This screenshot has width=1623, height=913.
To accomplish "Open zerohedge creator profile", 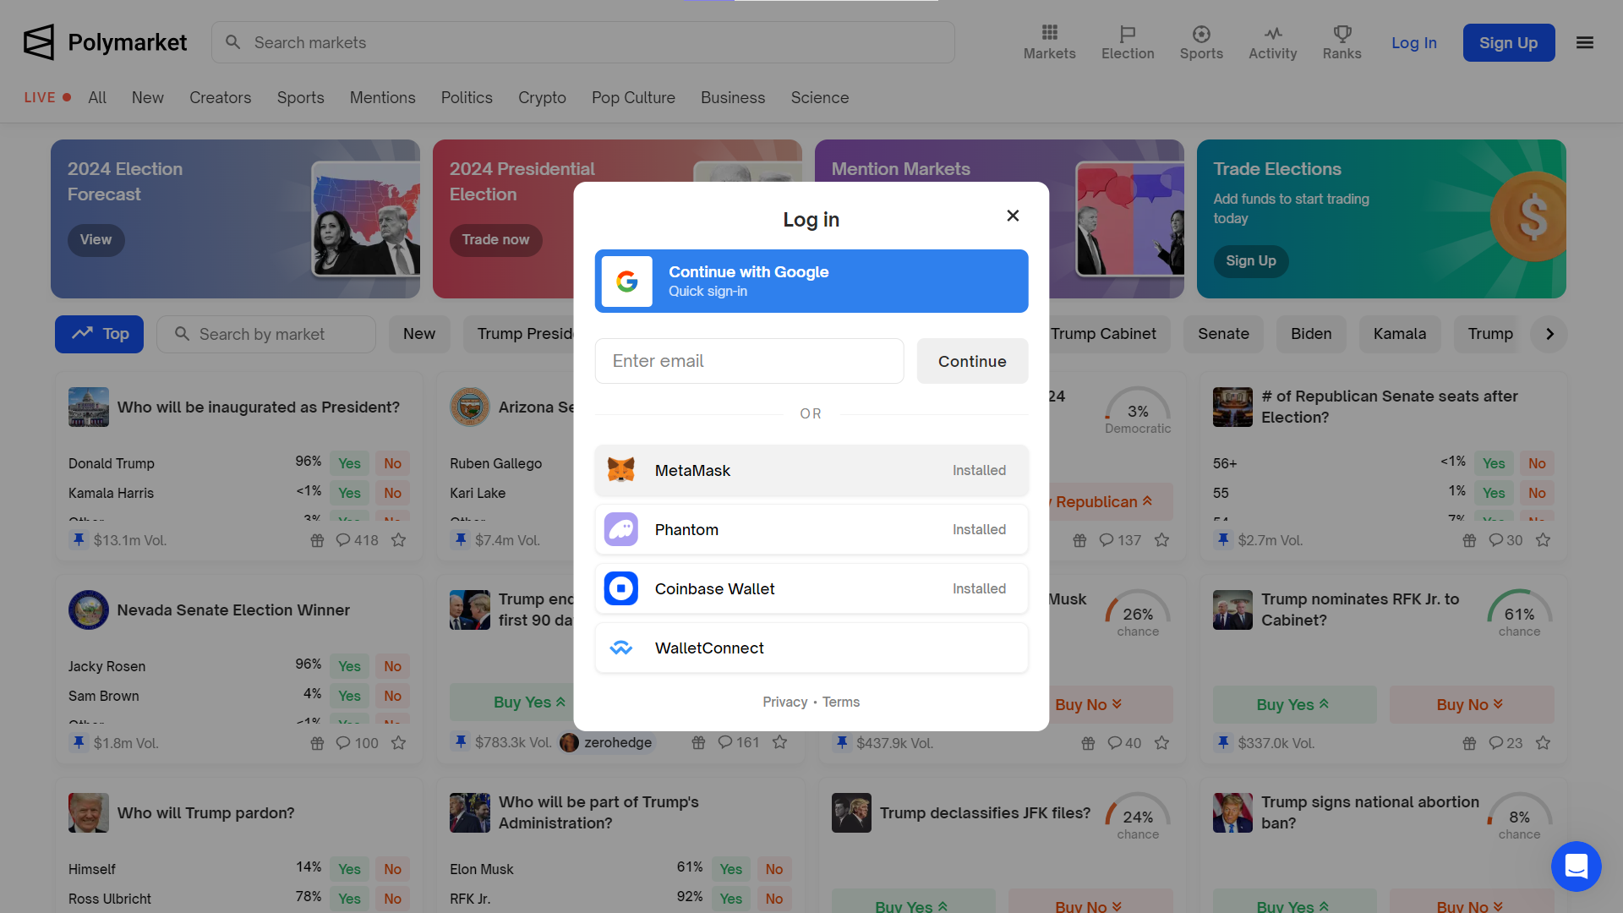I will tap(606, 742).
